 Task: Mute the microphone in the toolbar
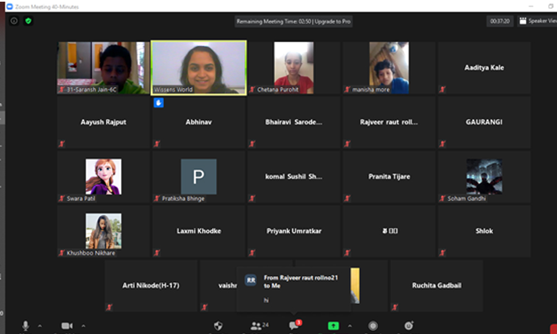(25, 326)
